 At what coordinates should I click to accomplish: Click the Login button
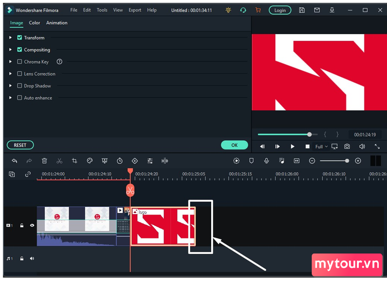click(x=280, y=10)
